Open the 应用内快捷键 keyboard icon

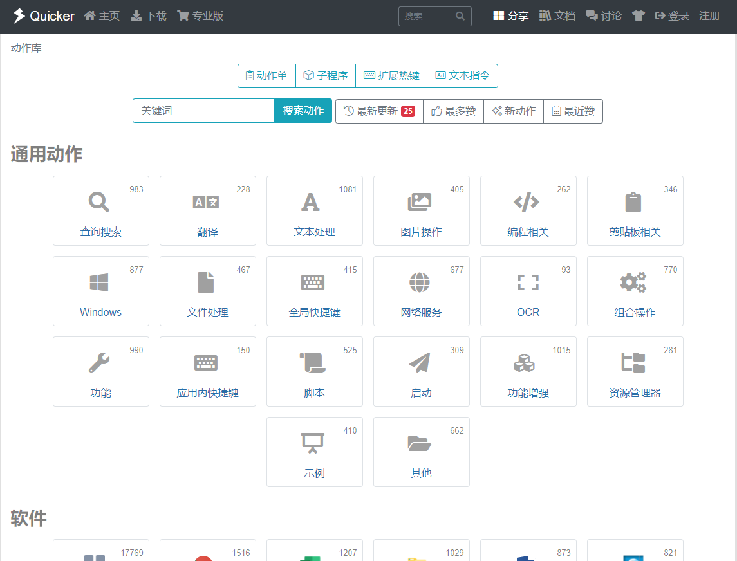(x=206, y=363)
